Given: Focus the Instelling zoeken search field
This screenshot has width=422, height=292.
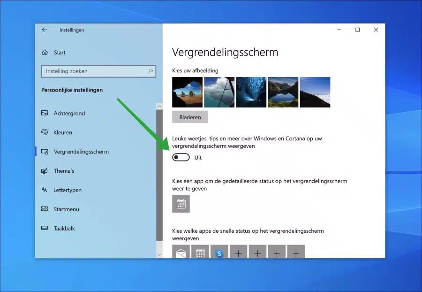Looking at the screenshot, I should click(x=98, y=71).
